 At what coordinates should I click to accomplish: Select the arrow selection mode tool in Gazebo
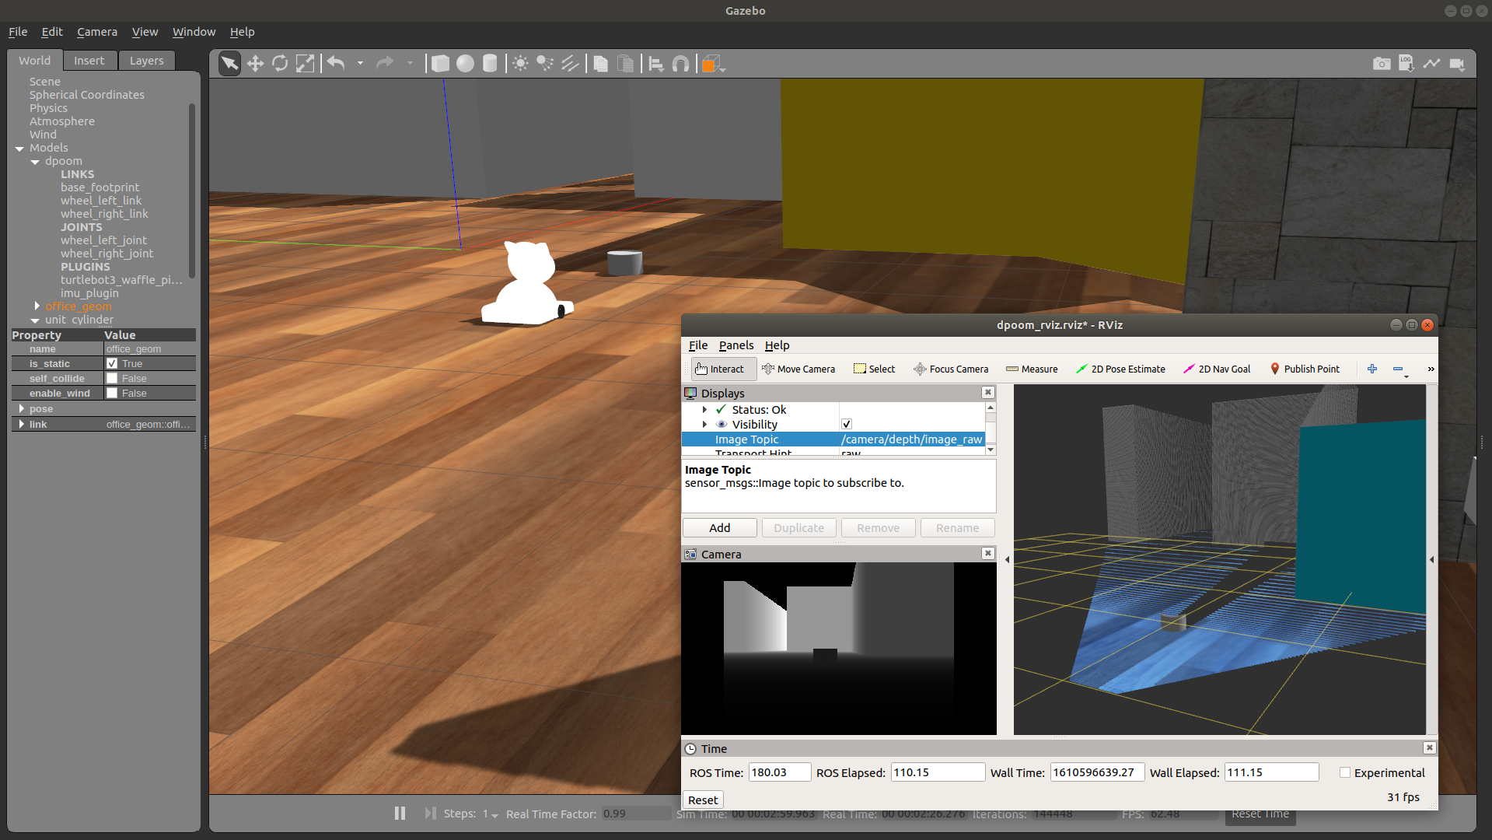(229, 64)
